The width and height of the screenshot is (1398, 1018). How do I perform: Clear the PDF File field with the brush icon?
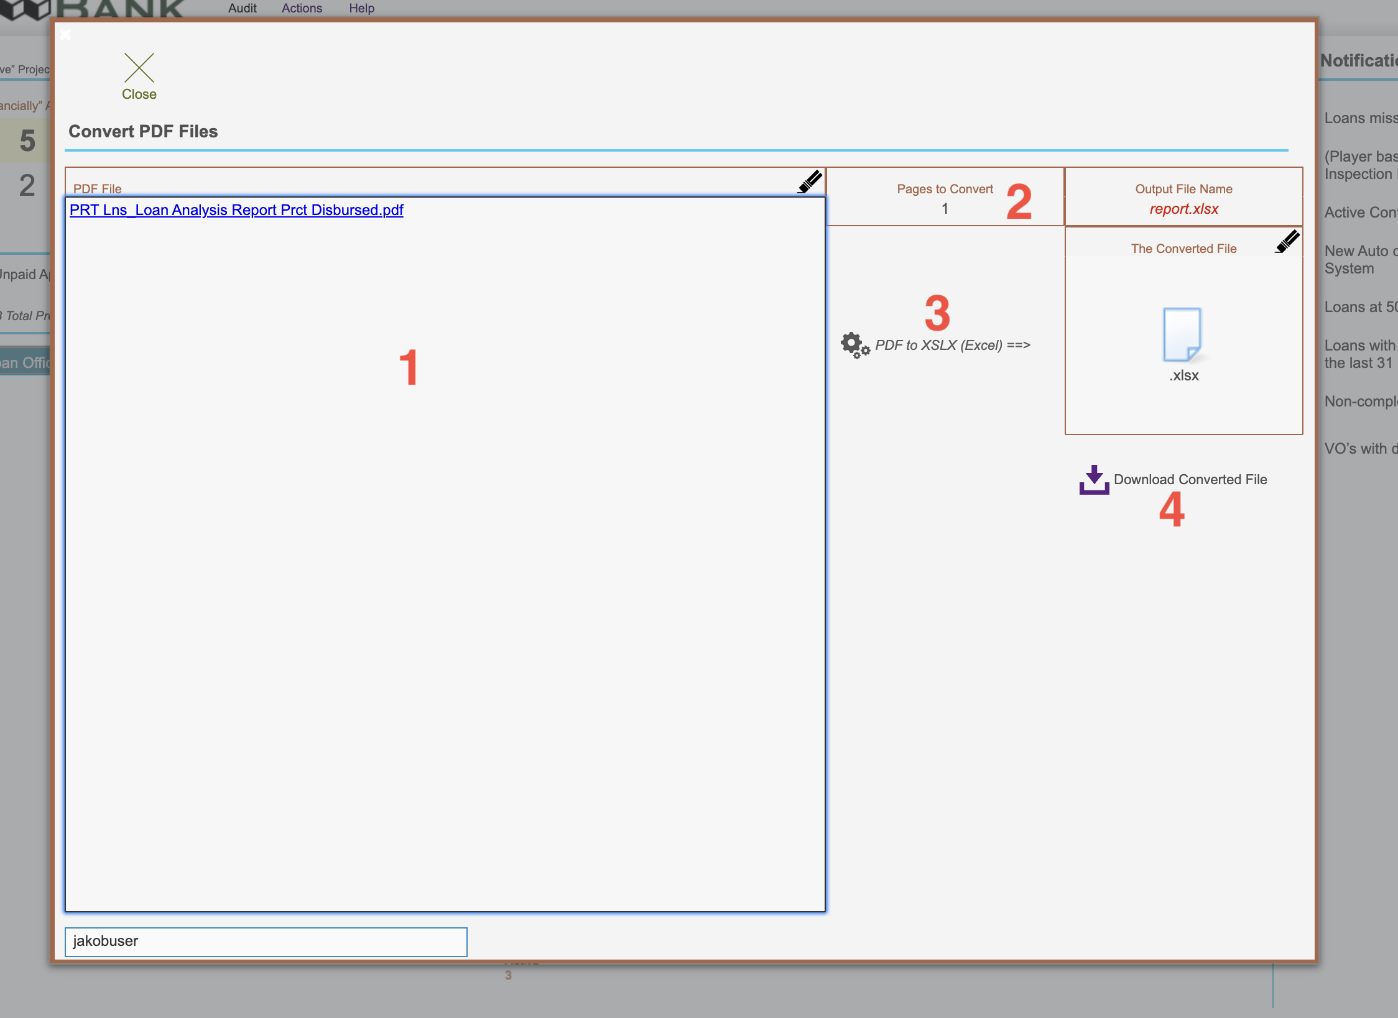[810, 181]
